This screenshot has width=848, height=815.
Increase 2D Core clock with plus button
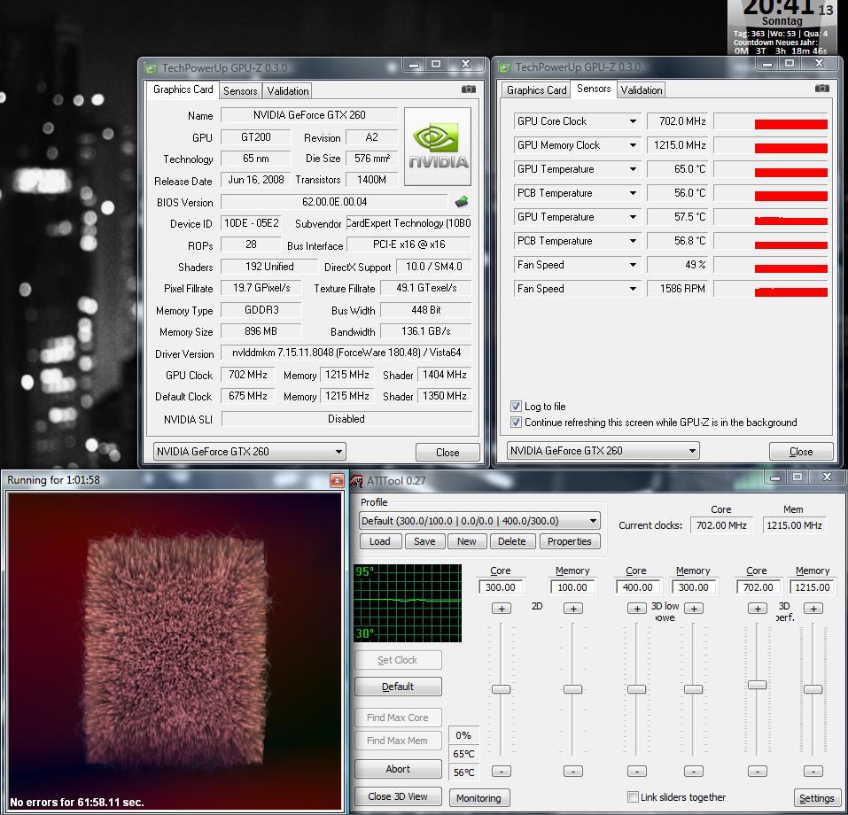[x=502, y=609]
